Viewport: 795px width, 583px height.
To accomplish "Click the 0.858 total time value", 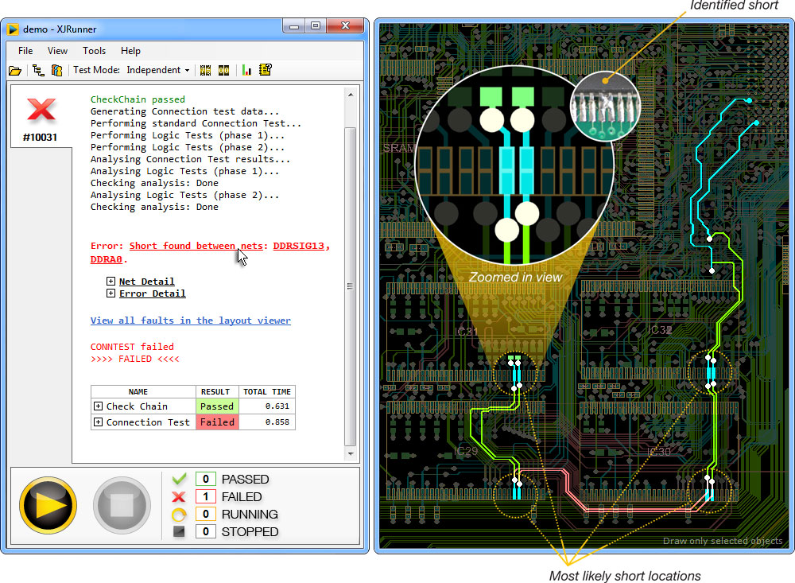I will click(x=277, y=422).
